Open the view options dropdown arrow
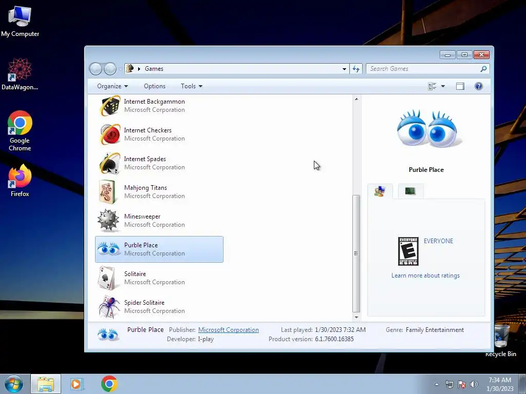 click(443, 86)
